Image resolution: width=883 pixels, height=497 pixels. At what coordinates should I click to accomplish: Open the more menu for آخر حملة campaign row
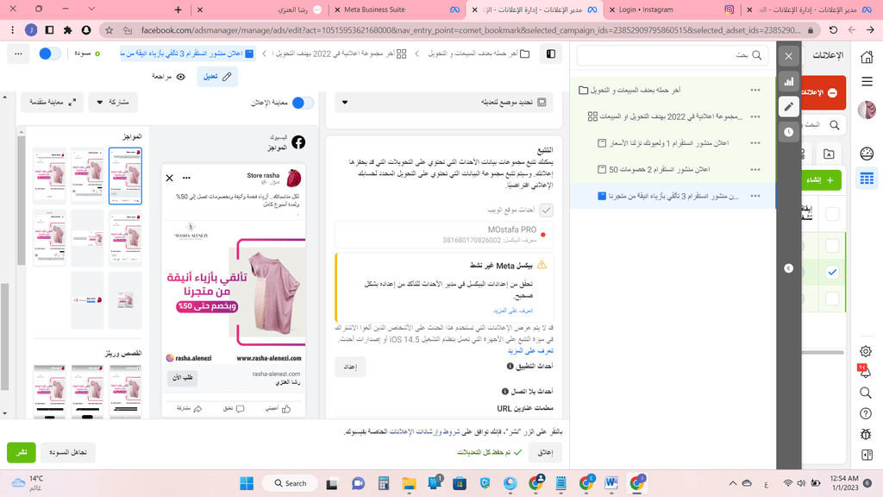point(755,90)
